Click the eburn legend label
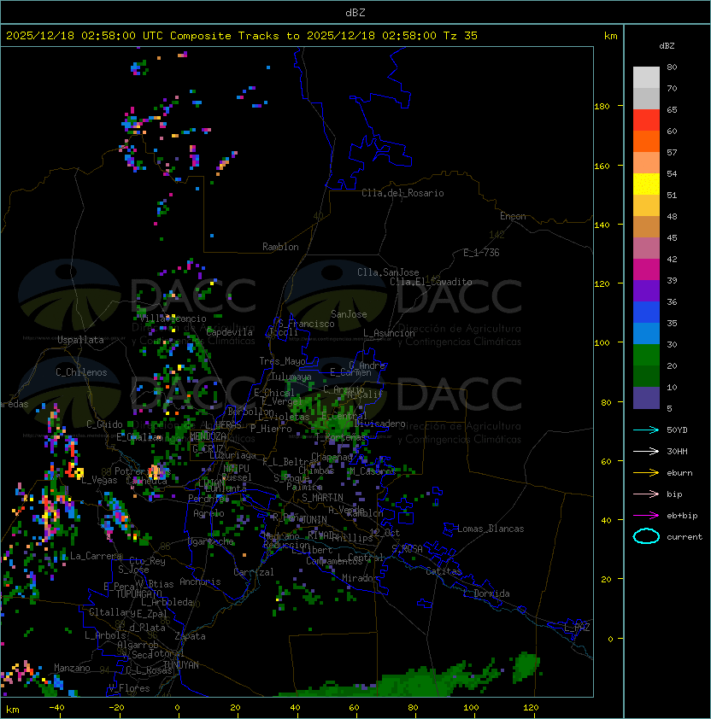The width and height of the screenshot is (711, 719). (679, 473)
